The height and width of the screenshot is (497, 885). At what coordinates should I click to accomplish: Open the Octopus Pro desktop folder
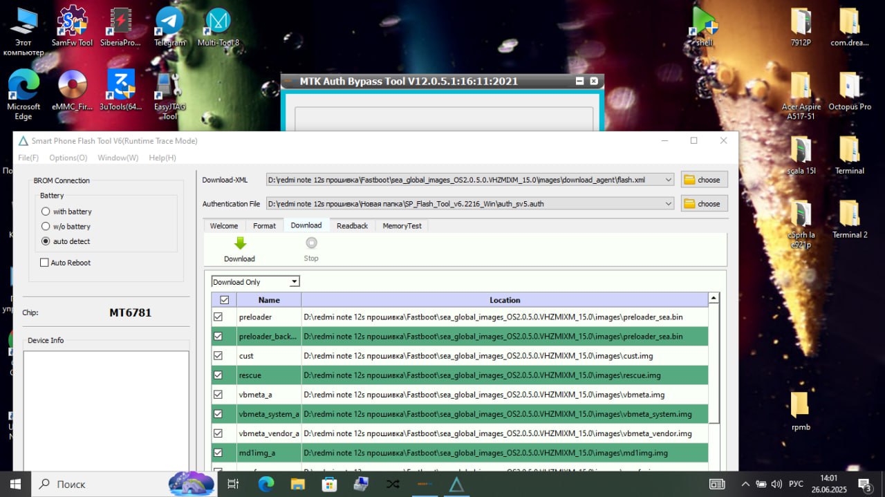tap(849, 91)
